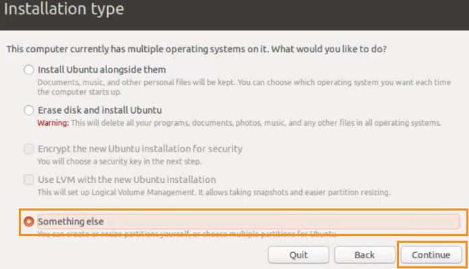Image resolution: width=469 pixels, height=269 pixels.
Task: Click 'Install Ubuntu alongside them' label text
Action: [102, 69]
